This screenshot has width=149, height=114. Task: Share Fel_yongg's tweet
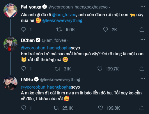pyautogui.click(x=142, y=30)
